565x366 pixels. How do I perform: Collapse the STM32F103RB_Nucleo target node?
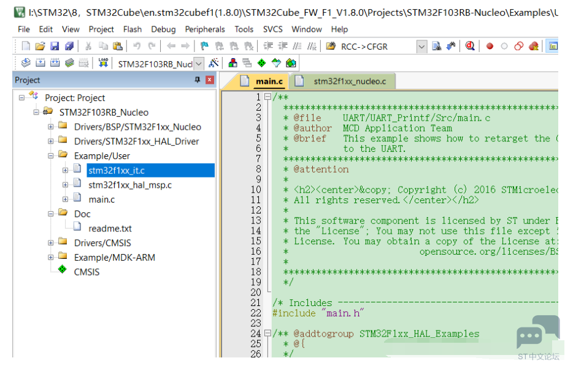click(36, 112)
